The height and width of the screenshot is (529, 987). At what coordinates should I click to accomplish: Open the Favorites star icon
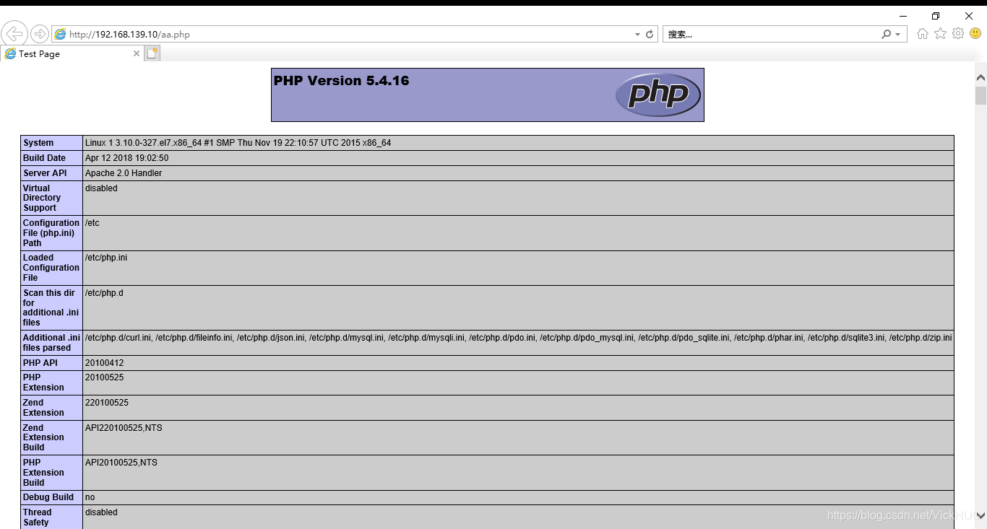click(x=940, y=33)
